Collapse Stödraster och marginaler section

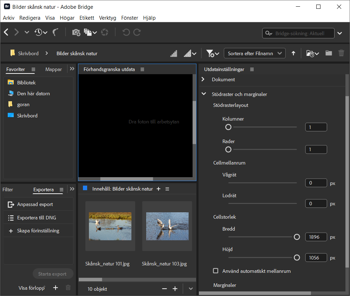pos(203,94)
